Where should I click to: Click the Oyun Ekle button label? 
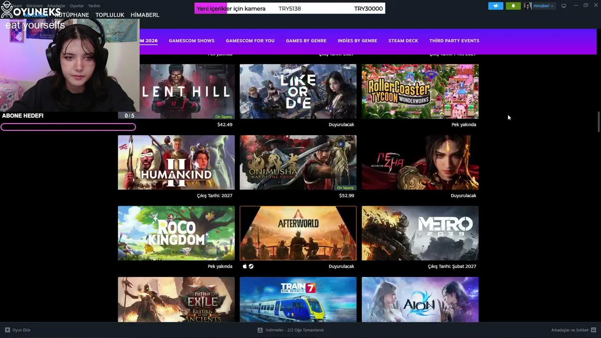click(x=21, y=330)
